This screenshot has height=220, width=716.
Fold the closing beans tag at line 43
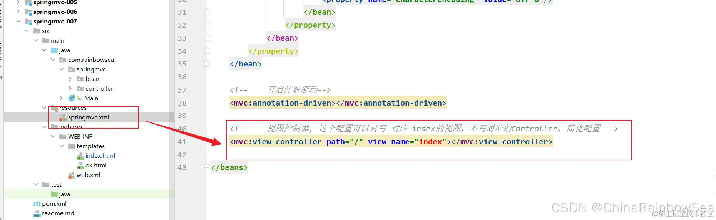pos(207,167)
